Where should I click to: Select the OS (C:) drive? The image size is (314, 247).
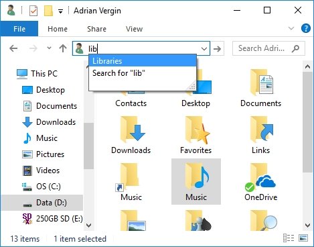[42, 187]
